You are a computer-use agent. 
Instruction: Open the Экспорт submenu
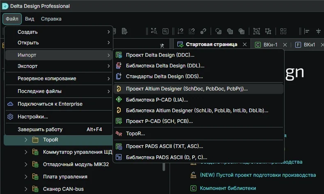click(59, 66)
